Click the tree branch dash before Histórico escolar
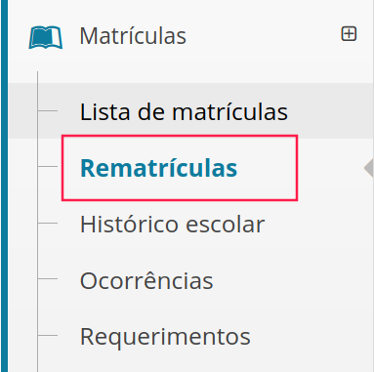This screenshot has width=374, height=372. (48, 224)
